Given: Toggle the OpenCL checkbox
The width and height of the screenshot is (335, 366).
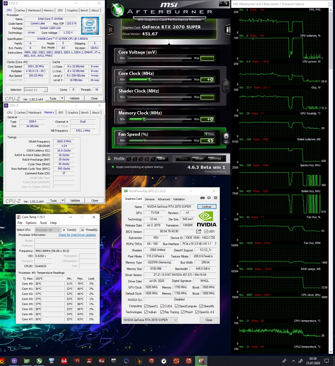Looking at the screenshot, I should pyautogui.click(x=146, y=306).
